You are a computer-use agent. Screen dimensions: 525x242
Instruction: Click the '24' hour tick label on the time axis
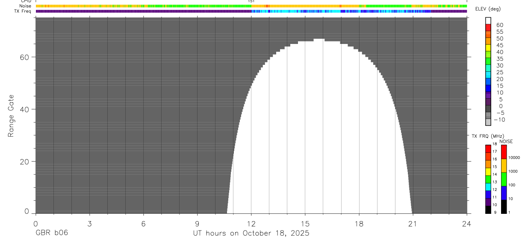[467, 223]
